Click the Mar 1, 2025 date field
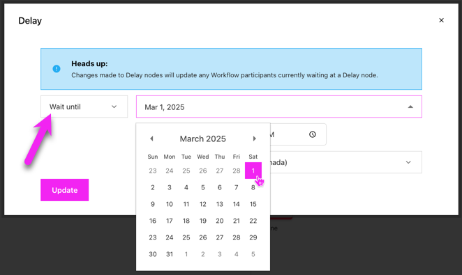This screenshot has width=462, height=275. click(x=278, y=107)
